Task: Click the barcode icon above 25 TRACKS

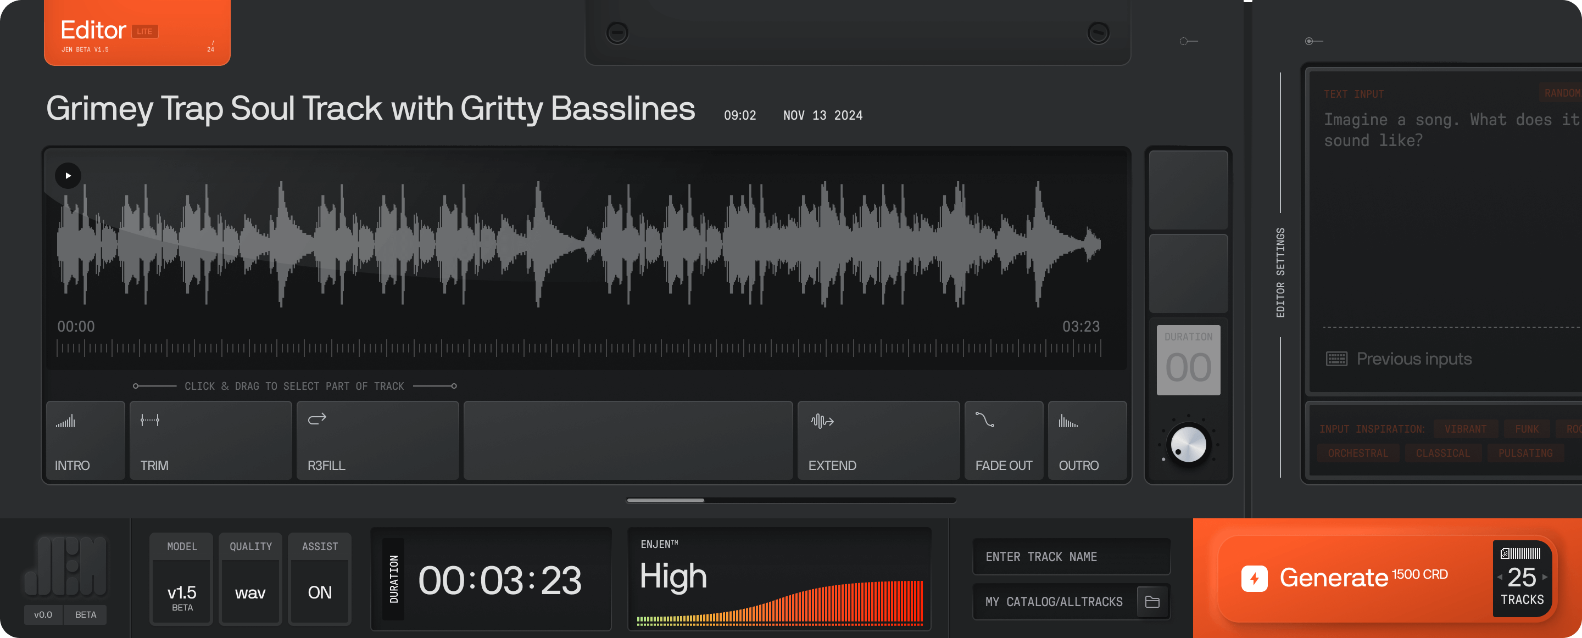Action: 1520,553
